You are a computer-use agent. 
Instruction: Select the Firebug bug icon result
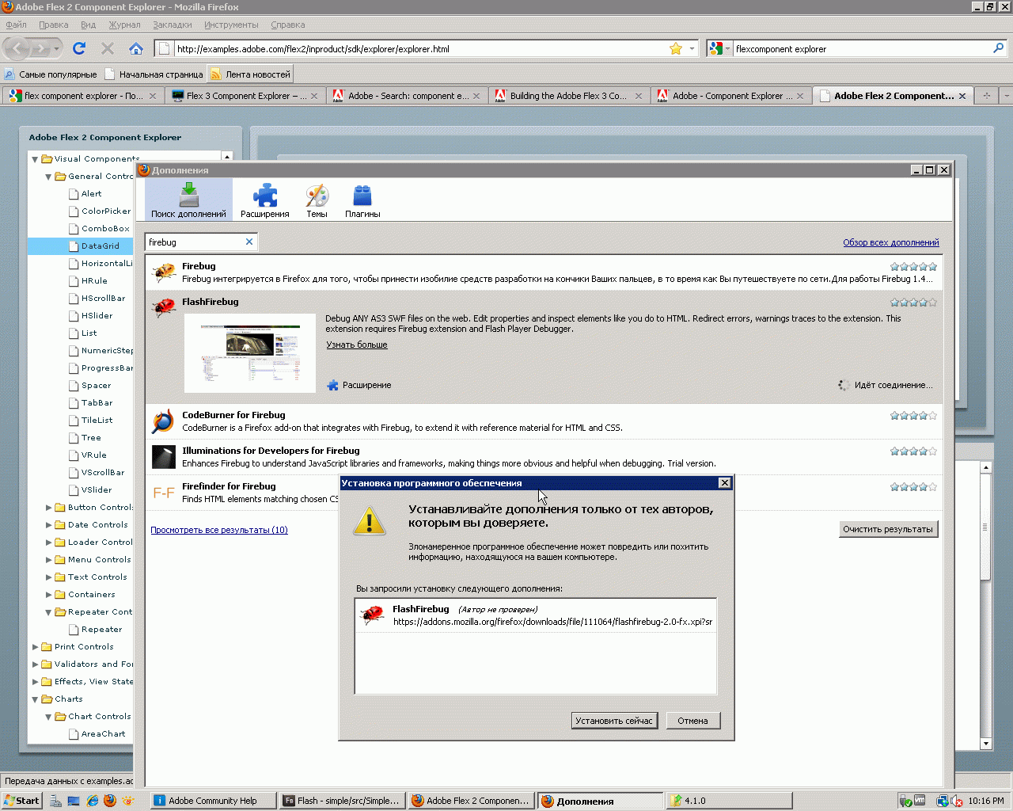(x=165, y=272)
